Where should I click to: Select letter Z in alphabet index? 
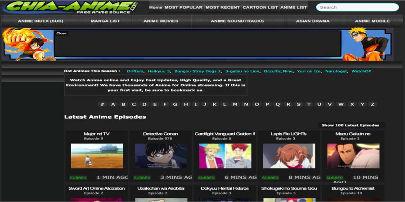coord(373,104)
